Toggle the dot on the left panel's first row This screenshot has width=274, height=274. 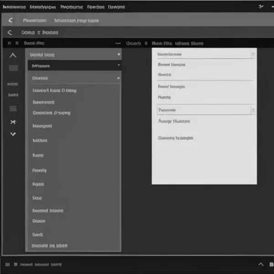click(119, 54)
